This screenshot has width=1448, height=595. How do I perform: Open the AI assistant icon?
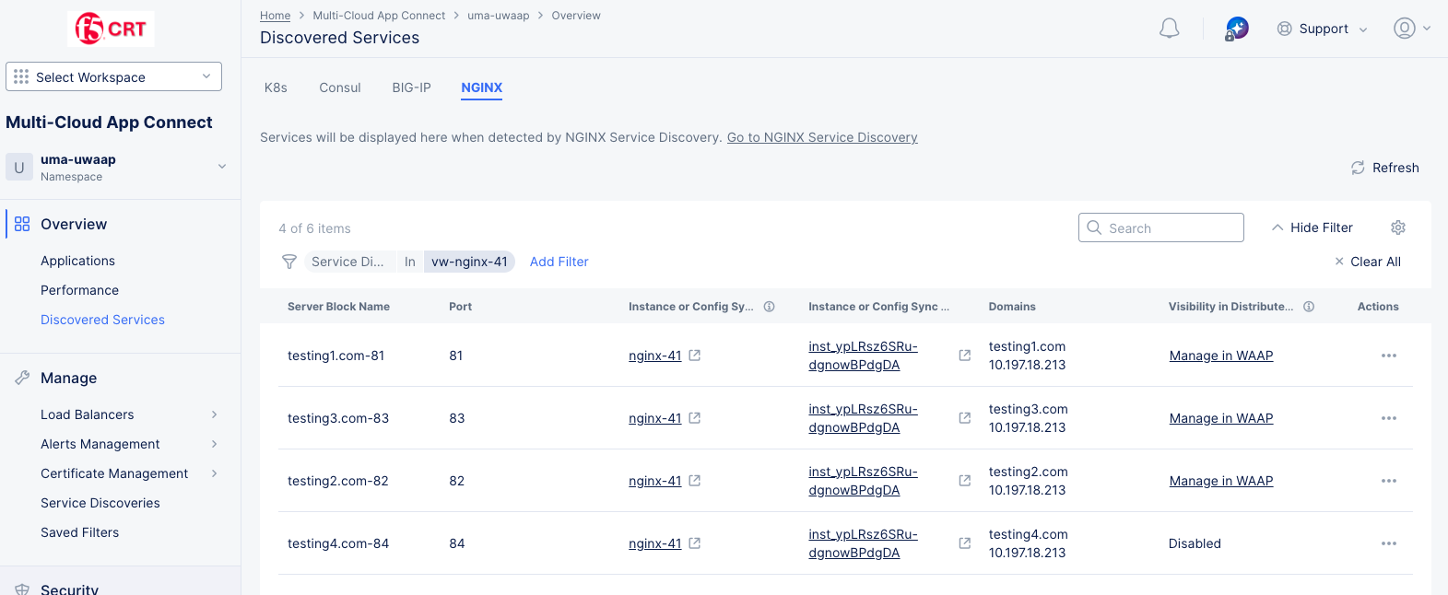pos(1237,29)
